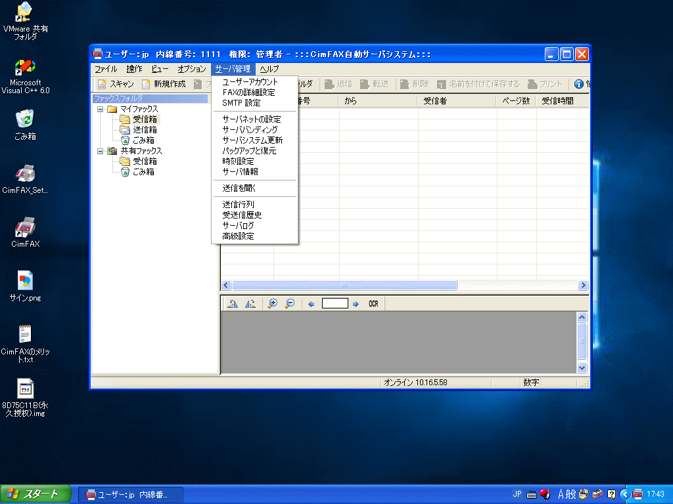Viewport: 673px width, 504px height.
Task: Select the CimFAX_Set.. installer desktop icon
Action: point(26,179)
